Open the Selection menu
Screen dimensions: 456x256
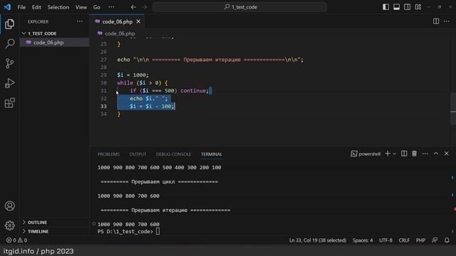[x=58, y=7]
